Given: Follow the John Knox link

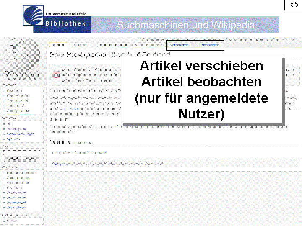Looking at the screenshot, I should pos(69,108).
